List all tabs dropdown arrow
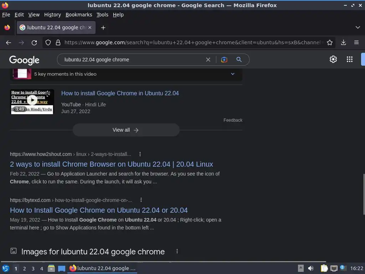This screenshot has height=274, width=365. coord(358,27)
